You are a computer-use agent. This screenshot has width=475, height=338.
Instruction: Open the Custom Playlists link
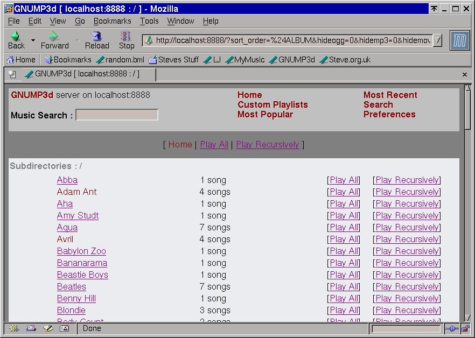pos(273,104)
